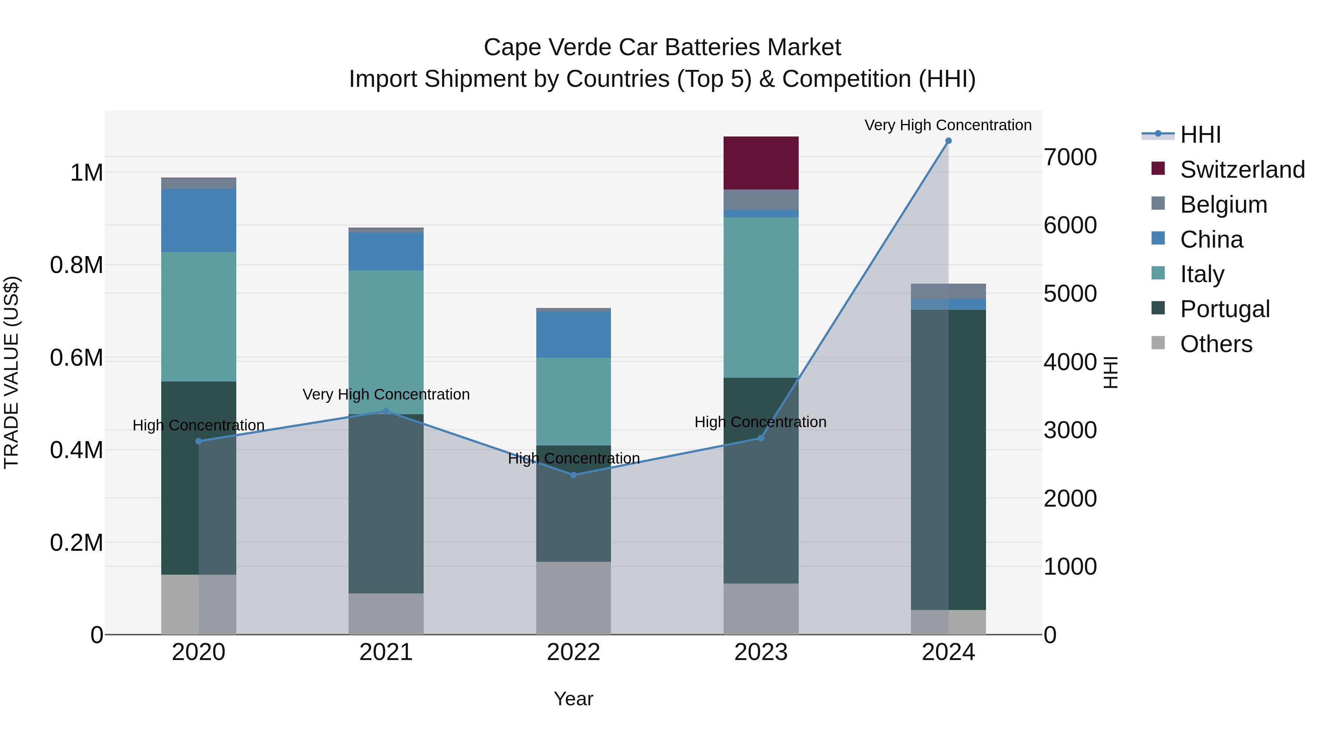Image resolution: width=1325 pixels, height=745 pixels.
Task: Click the 2021 x-axis label
Action: coord(386,652)
